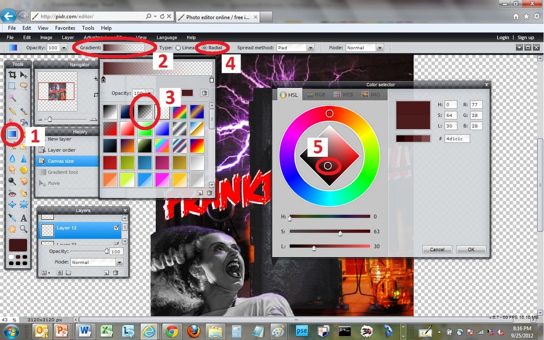Click the S saturation slider handle

[341, 233]
